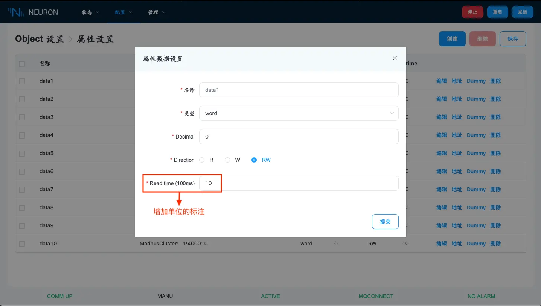Click the Decimal input field
This screenshot has height=306, width=541.
pyautogui.click(x=299, y=137)
